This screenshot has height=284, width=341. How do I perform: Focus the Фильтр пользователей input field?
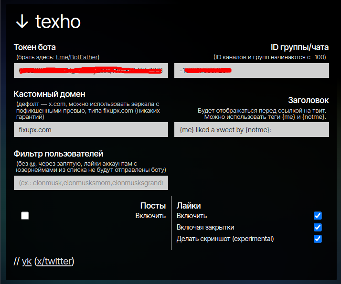point(91,183)
